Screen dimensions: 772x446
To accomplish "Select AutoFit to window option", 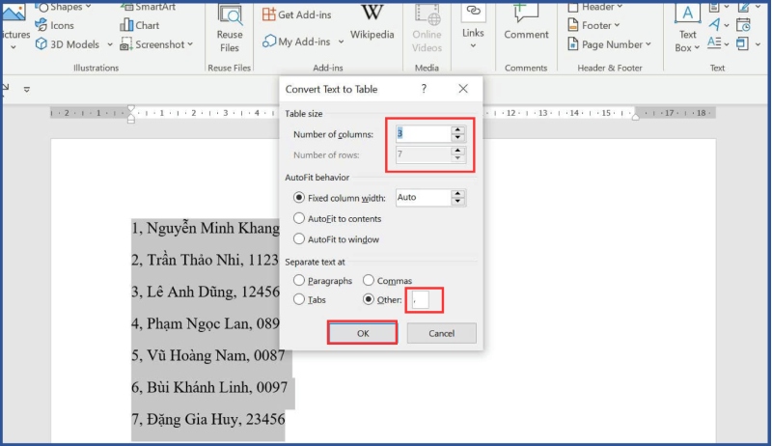I will (x=299, y=239).
